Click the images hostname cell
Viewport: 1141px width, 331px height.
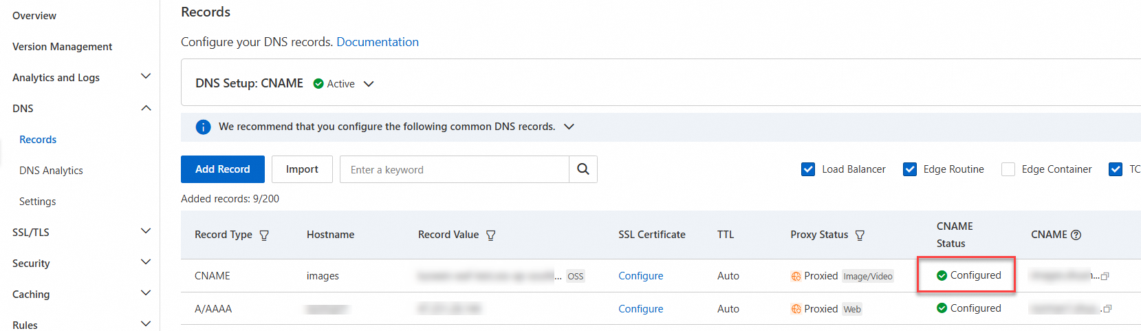(323, 276)
